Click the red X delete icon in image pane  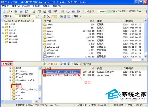point(48,17)
